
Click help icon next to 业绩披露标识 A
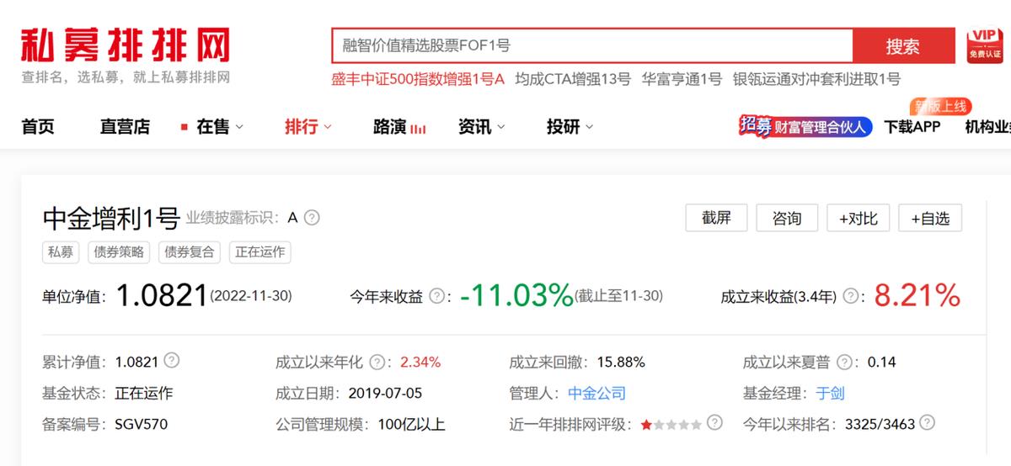(312, 218)
